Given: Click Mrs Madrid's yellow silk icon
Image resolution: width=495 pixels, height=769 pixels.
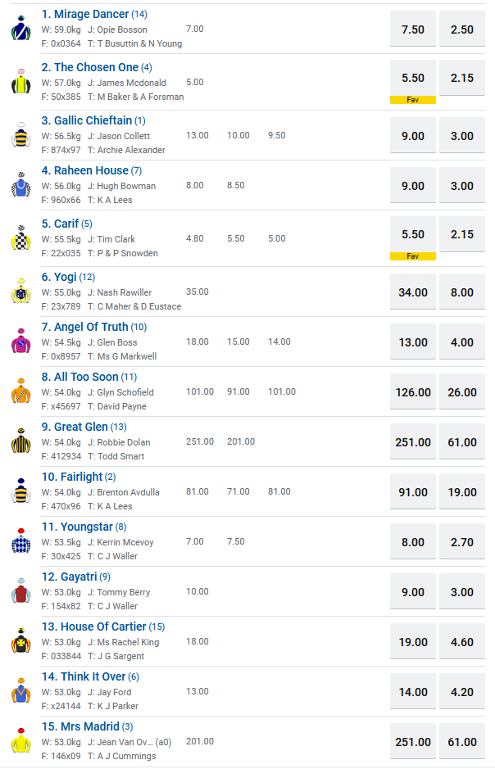Looking at the screenshot, I should click(20, 741).
